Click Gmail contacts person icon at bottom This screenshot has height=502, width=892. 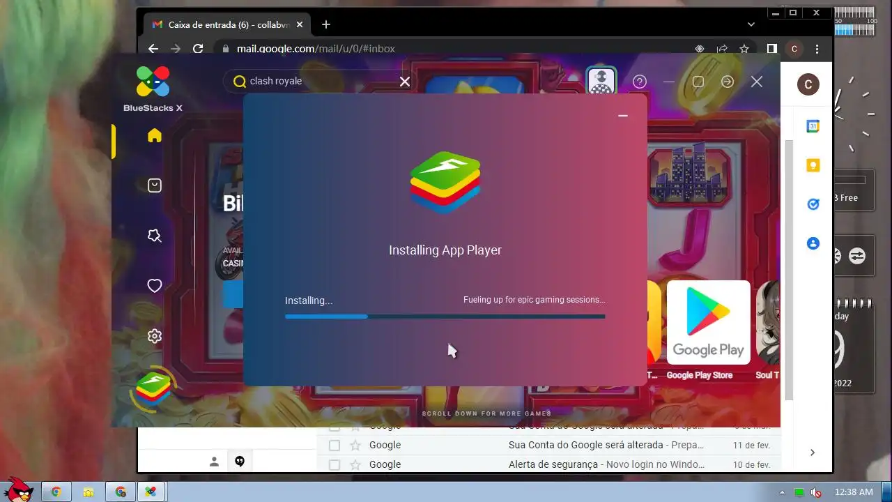(x=214, y=462)
